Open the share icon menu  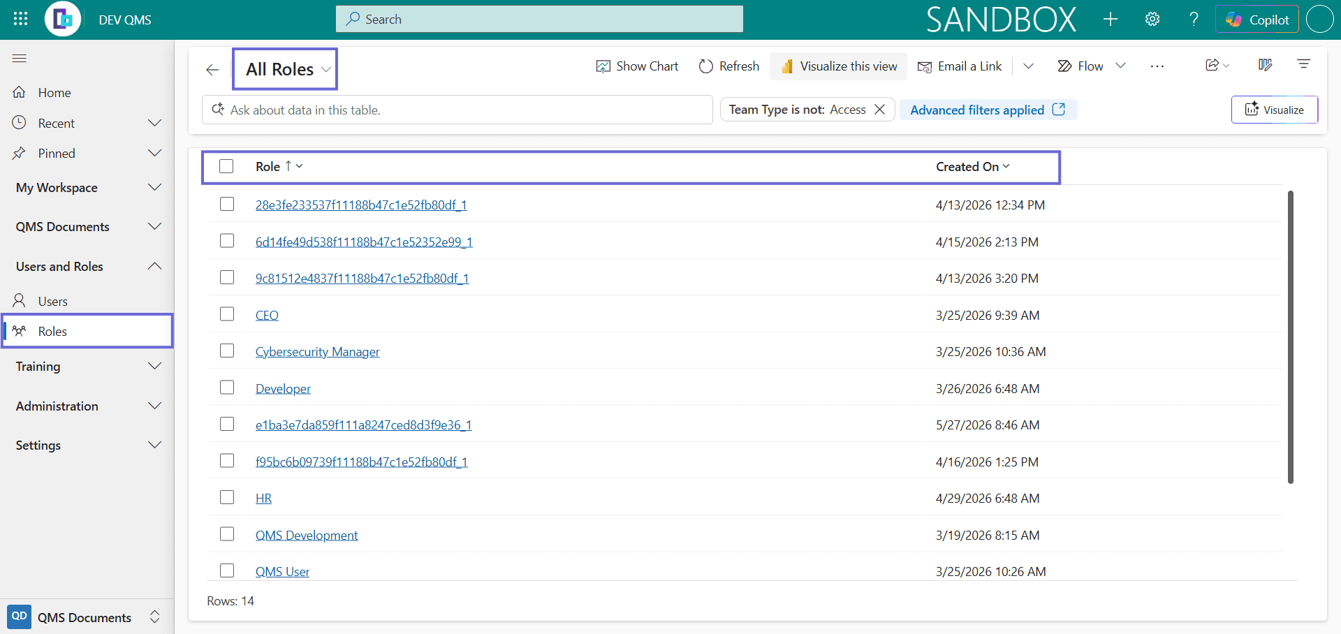(1217, 65)
